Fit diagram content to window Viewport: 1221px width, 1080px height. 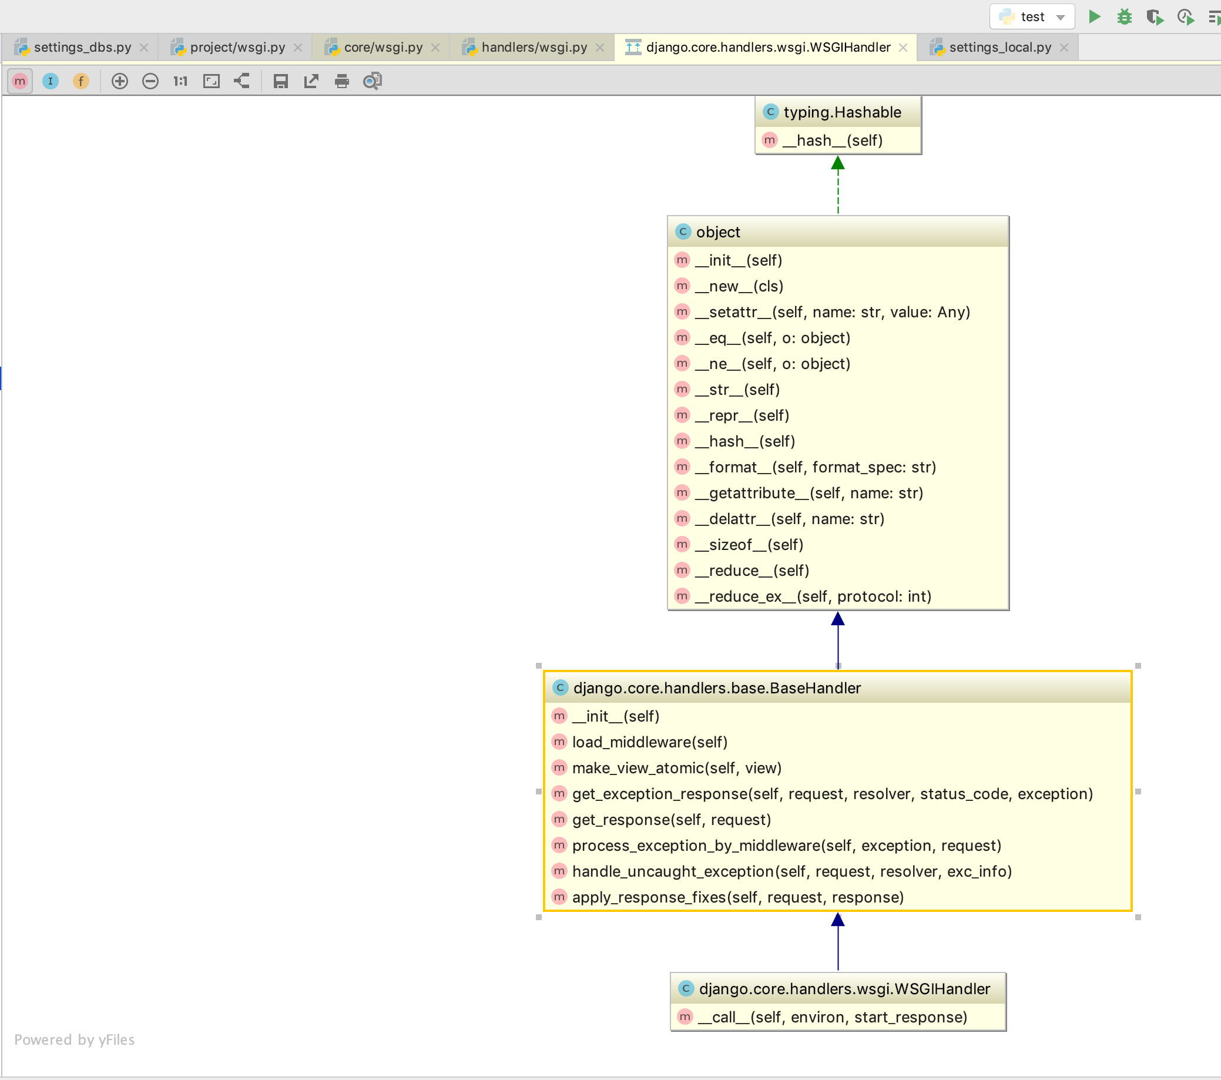coord(212,81)
